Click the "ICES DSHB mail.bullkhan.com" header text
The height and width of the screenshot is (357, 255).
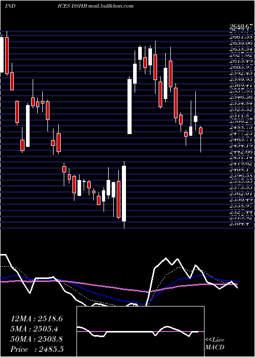coord(96,6)
